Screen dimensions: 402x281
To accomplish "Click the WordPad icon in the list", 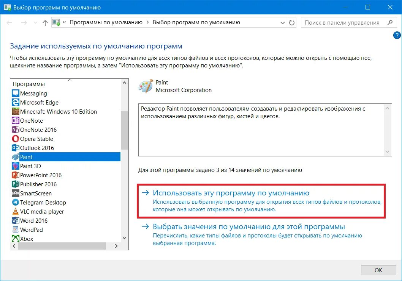I will coord(15,229).
